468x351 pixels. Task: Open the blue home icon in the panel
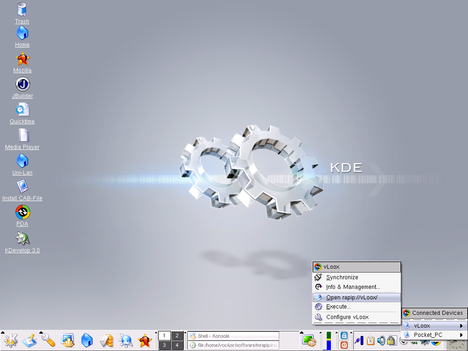click(x=87, y=340)
